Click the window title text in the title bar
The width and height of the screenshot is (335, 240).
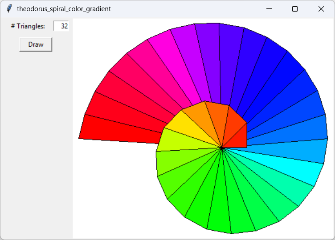(64, 9)
